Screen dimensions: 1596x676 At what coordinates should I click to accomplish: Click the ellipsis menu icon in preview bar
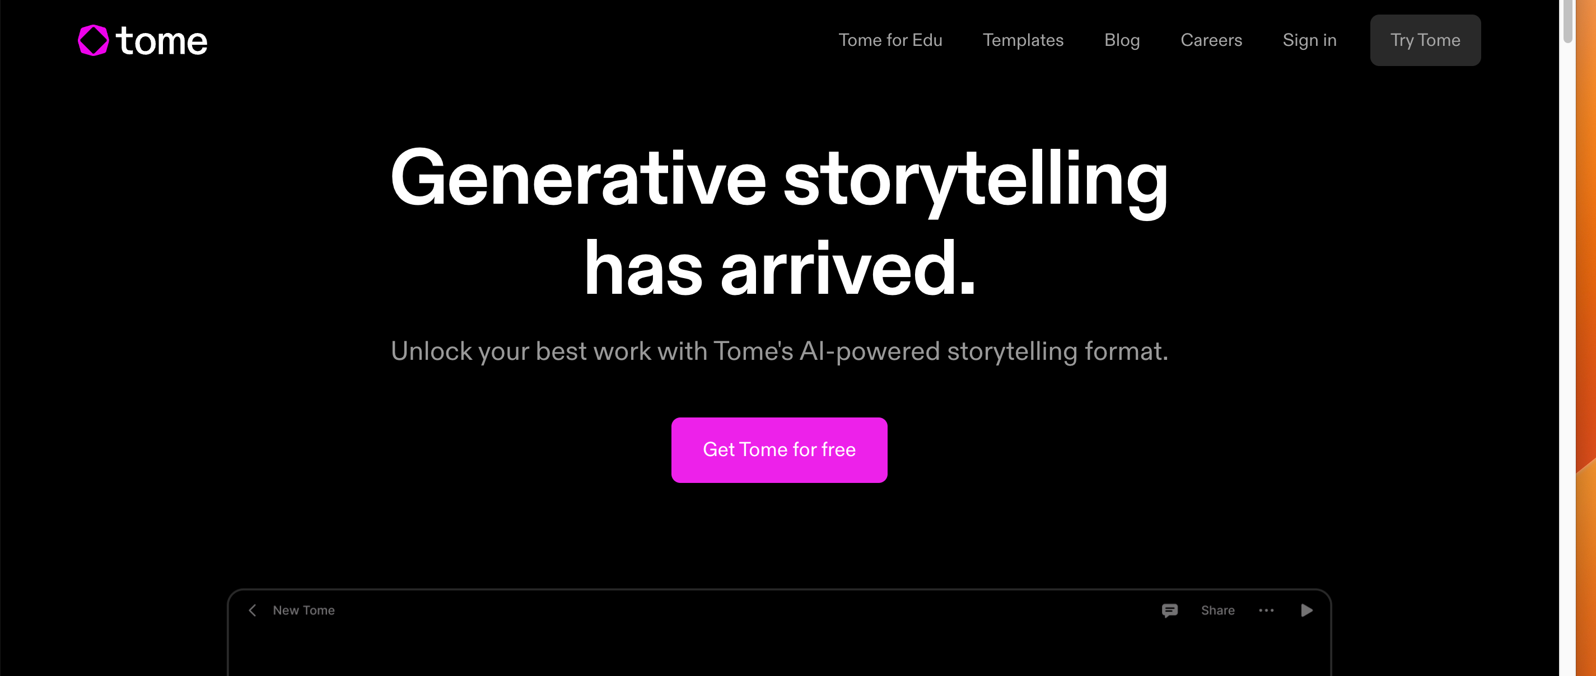coord(1267,610)
